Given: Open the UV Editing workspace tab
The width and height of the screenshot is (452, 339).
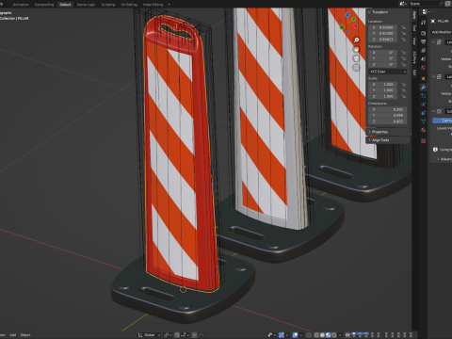Looking at the screenshot, I should pos(129,5).
